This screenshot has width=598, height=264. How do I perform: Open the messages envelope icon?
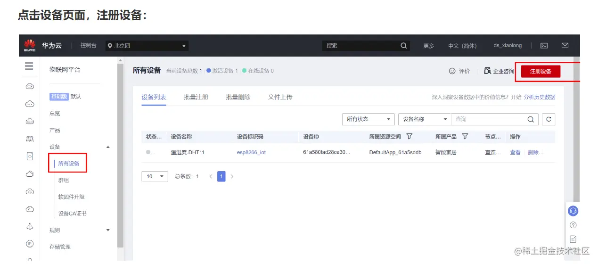[x=565, y=46]
